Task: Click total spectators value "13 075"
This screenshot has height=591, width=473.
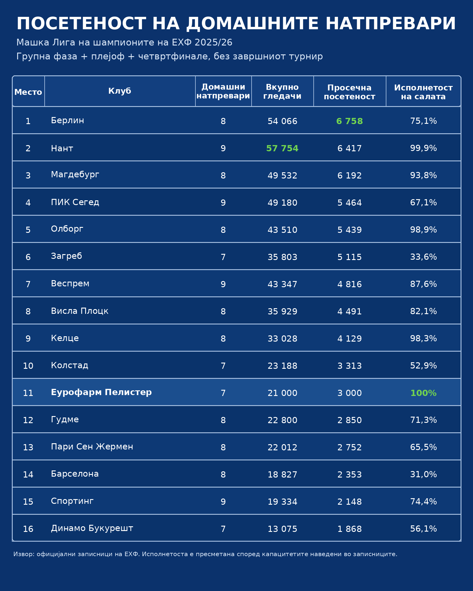Action: (x=282, y=529)
